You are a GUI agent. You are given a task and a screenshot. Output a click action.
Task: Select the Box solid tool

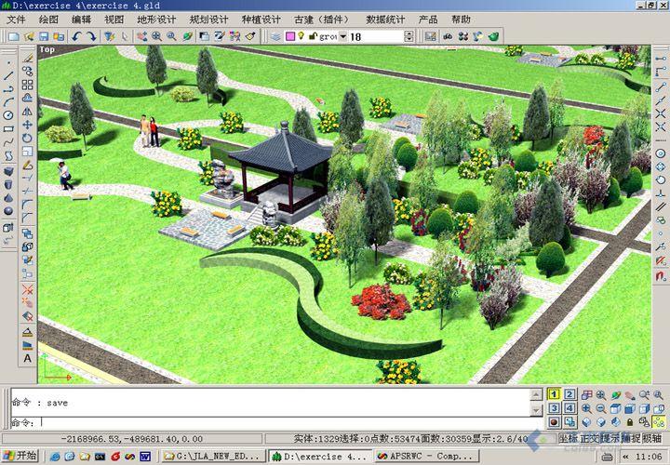(8, 171)
